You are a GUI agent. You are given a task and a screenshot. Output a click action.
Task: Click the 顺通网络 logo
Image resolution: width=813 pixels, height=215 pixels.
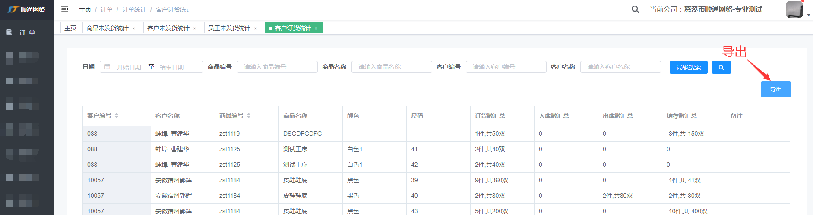coord(27,9)
